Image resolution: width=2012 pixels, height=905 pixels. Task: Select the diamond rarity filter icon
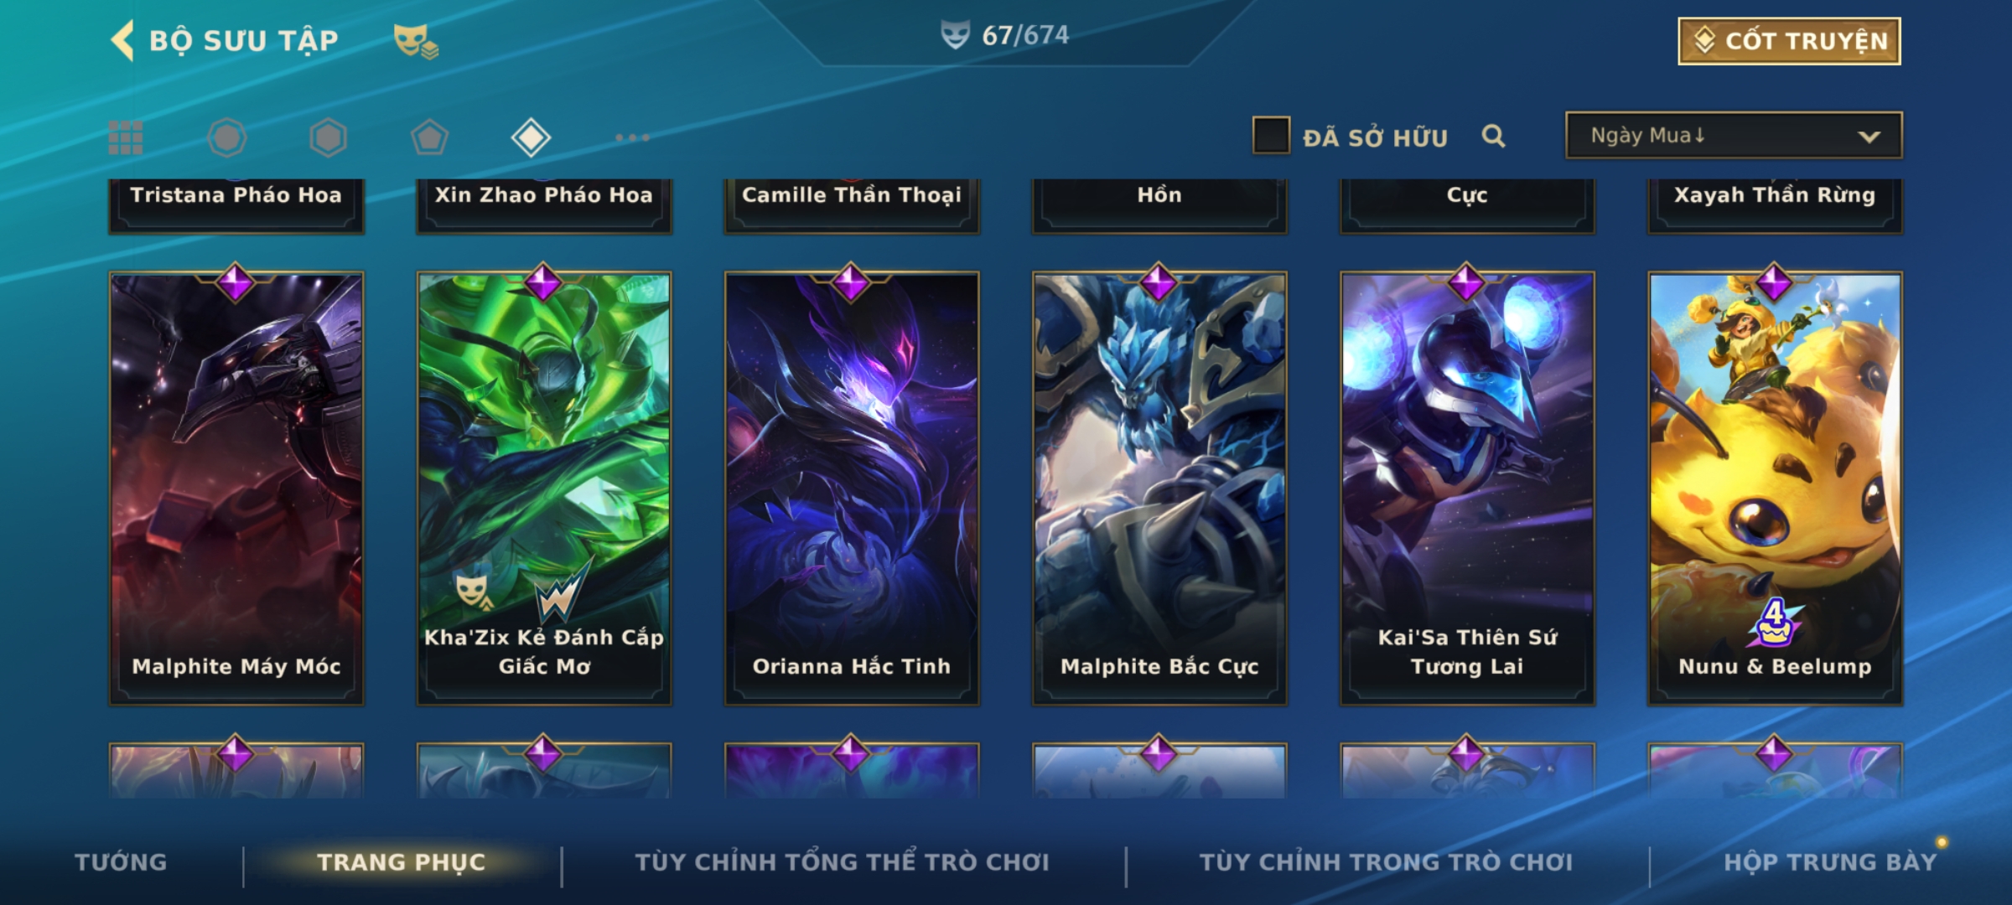(x=531, y=137)
